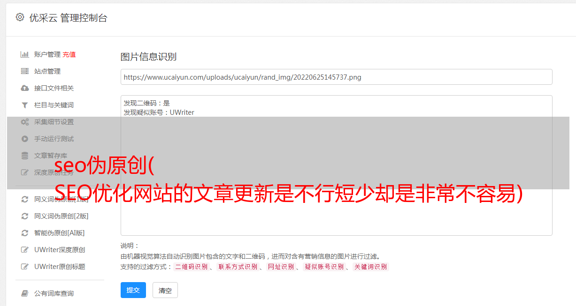
Task: Click the server icon for 站点管理
Action: pyautogui.click(x=25, y=71)
